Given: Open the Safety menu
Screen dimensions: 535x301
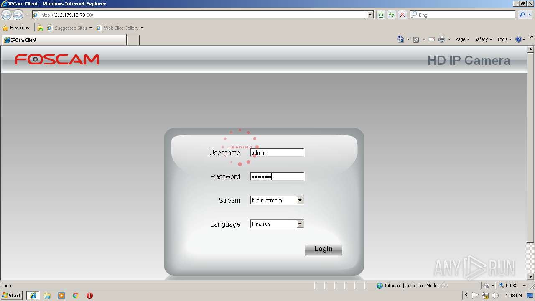Looking at the screenshot, I should pos(483,39).
